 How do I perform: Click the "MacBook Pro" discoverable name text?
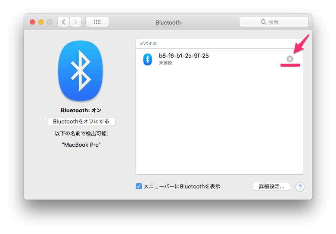(x=81, y=145)
